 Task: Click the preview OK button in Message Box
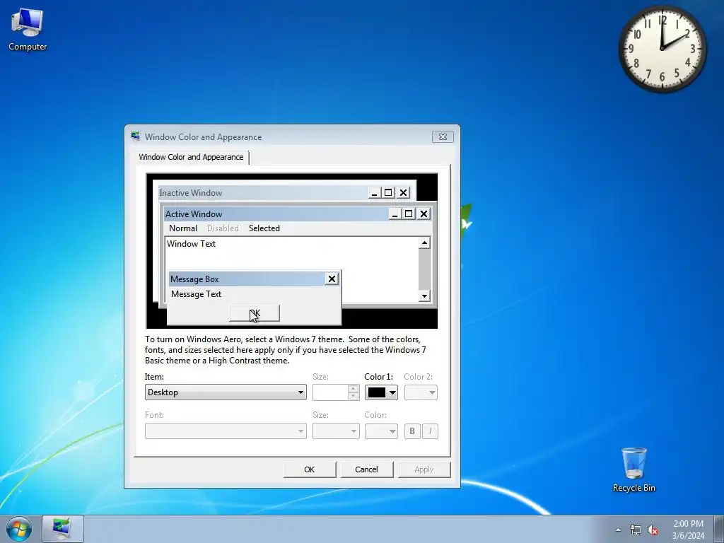(x=255, y=313)
